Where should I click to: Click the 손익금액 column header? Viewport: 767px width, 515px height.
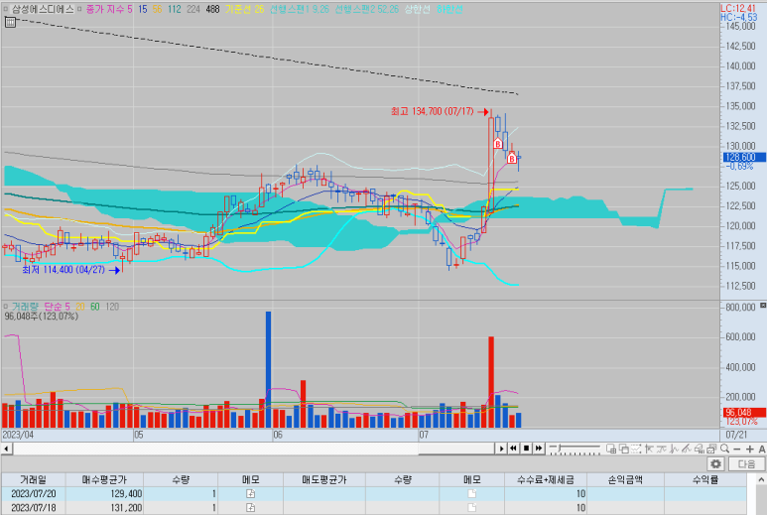coord(625,480)
